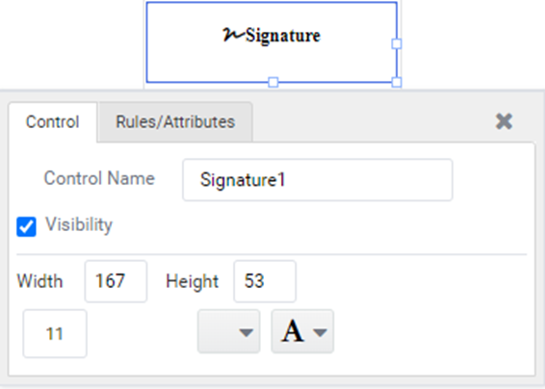545x389 pixels.
Task: Click the Width field showing 167
Action: pyautogui.click(x=116, y=281)
